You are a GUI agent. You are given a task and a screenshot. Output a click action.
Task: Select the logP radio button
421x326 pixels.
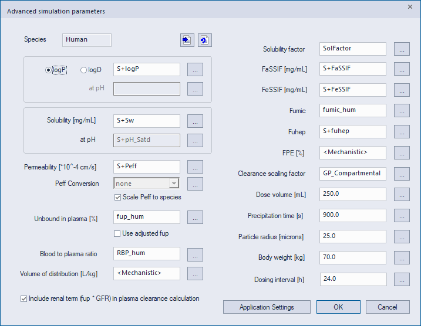[48, 70]
